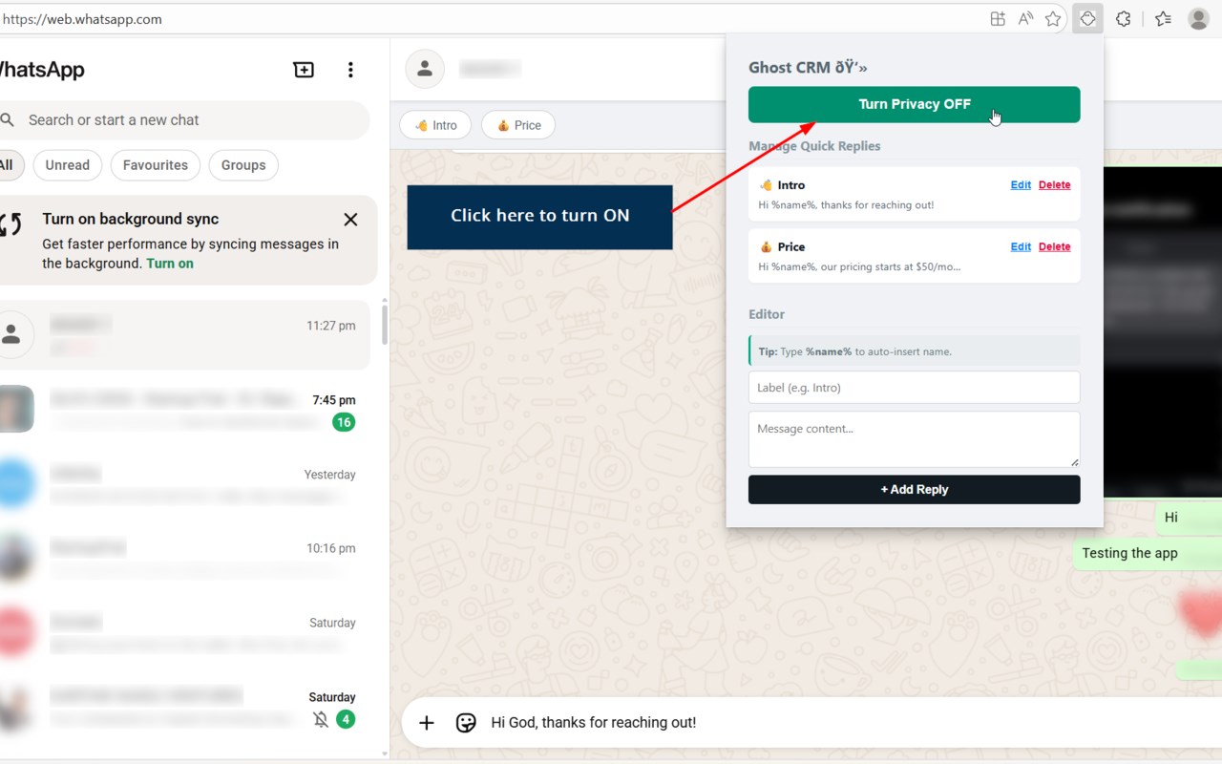Switch to Favourites filter
The width and height of the screenshot is (1222, 764).
156,165
